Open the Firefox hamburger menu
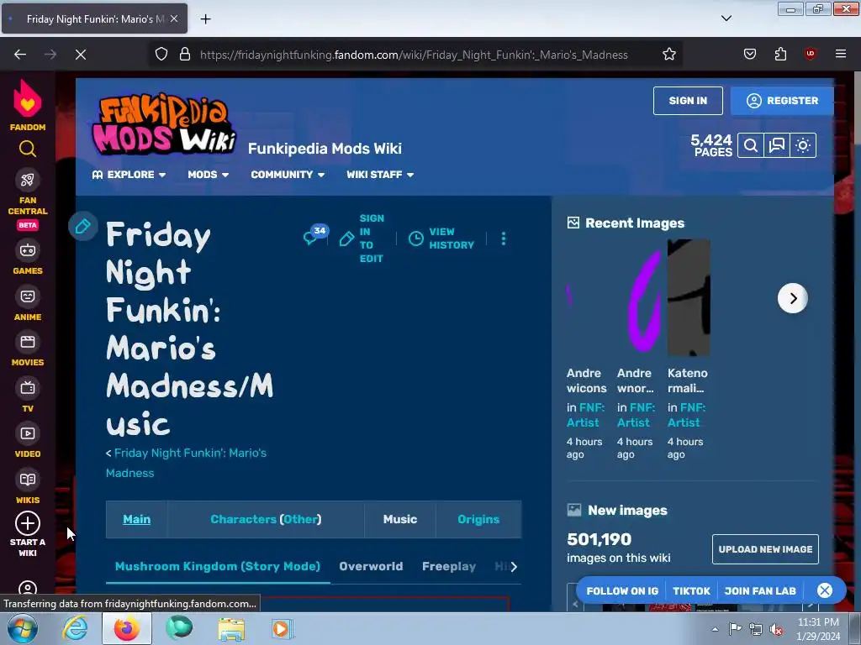 pos(841,54)
